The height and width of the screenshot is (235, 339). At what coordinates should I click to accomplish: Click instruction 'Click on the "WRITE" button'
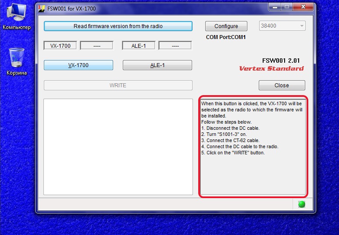[x=233, y=153]
